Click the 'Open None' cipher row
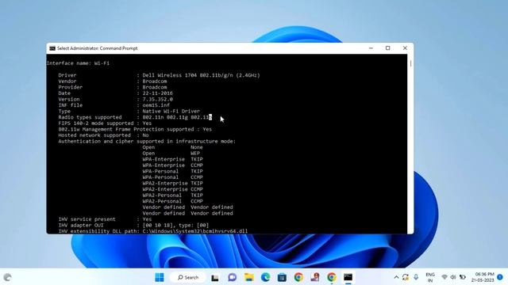This screenshot has height=285, width=508. (x=172, y=147)
